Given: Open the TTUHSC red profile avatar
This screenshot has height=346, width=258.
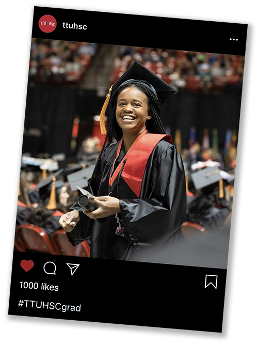Looking at the screenshot, I should 47,24.
